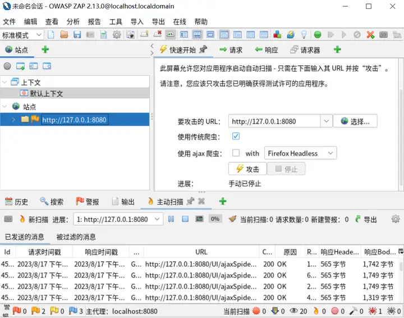Click the 选择... button
This screenshot has width=404, height=318.
tap(355, 121)
